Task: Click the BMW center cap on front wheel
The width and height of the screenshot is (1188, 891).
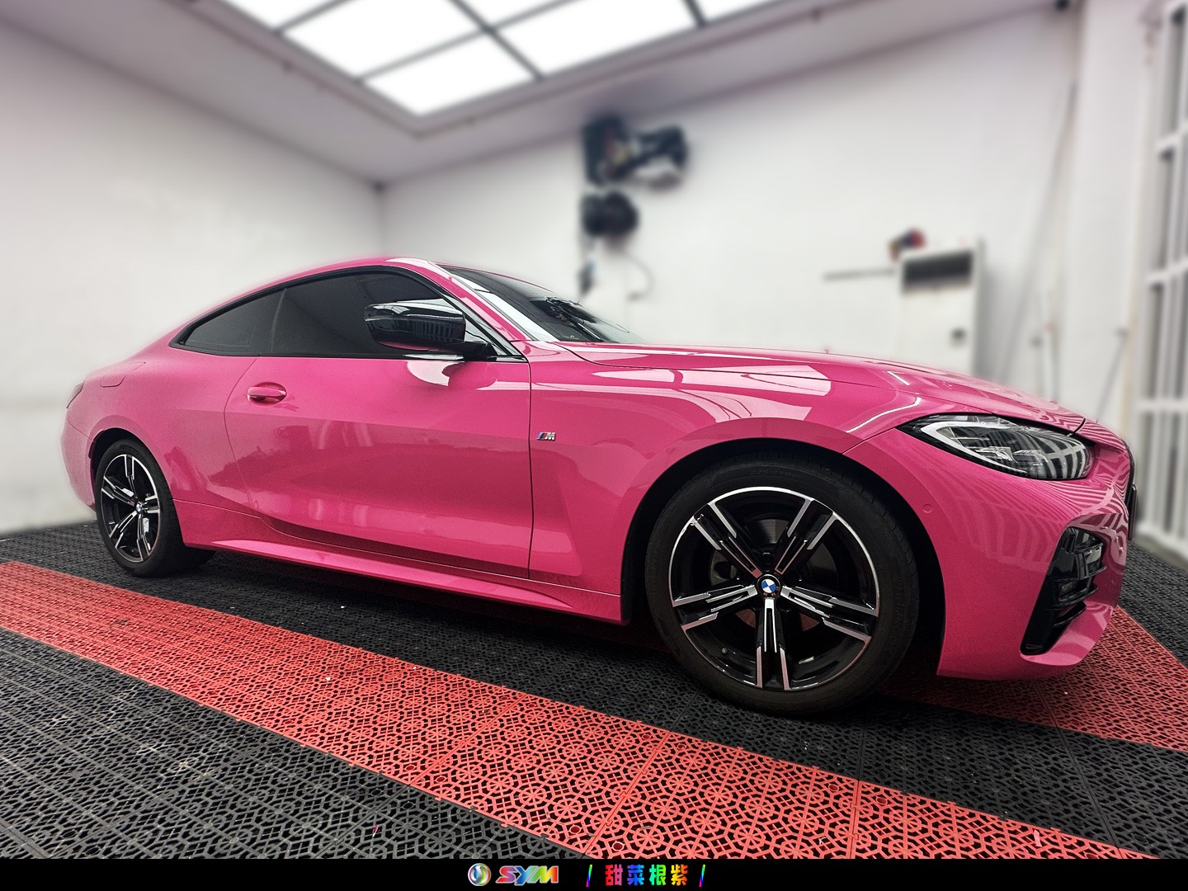Action: click(x=770, y=587)
